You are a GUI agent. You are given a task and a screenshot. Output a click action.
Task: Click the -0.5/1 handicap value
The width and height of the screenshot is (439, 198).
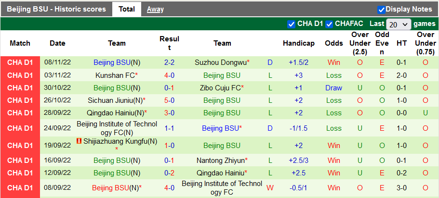click(x=298, y=188)
